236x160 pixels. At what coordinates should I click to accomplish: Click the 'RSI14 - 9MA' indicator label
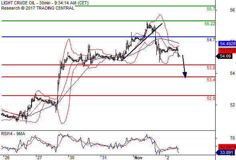point(13,134)
